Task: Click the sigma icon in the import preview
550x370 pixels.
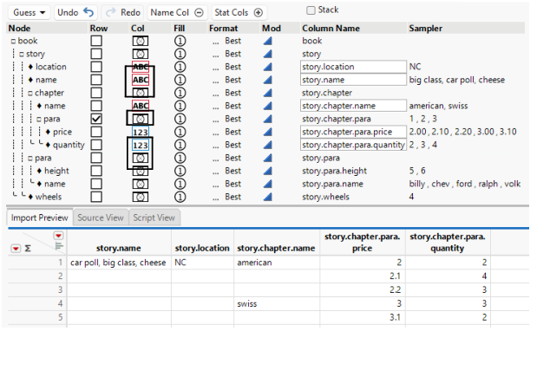Action: [28, 249]
